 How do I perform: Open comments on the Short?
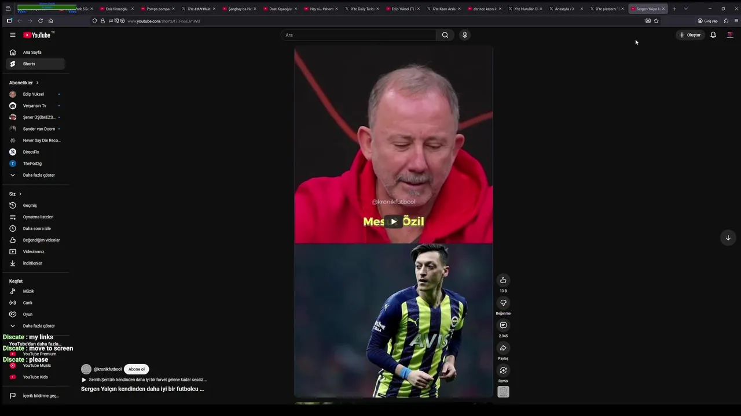point(503,325)
